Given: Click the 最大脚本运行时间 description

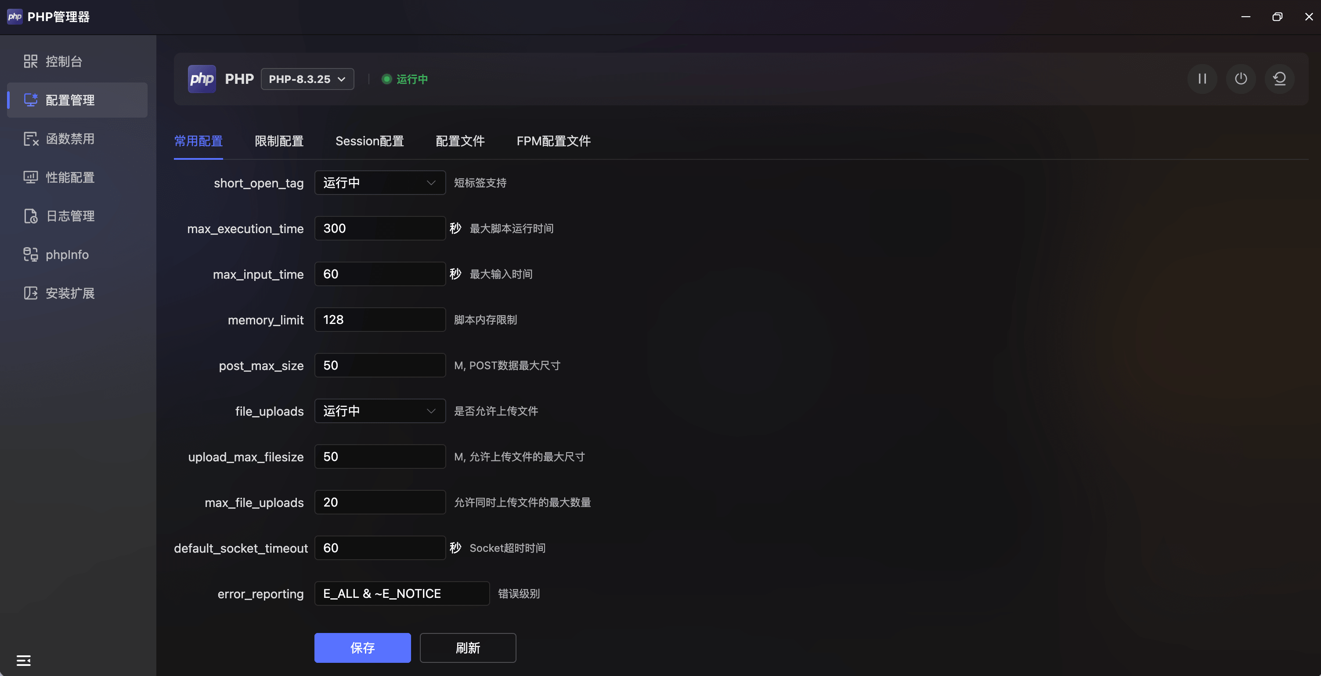Looking at the screenshot, I should [511, 229].
